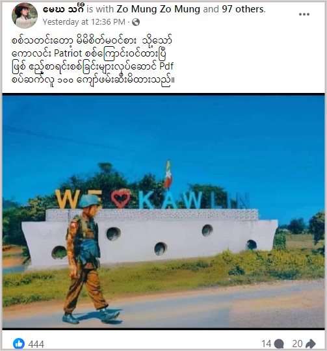327x351 pixels.
Task: Click the comment bubble icon
Action: [x=279, y=344]
